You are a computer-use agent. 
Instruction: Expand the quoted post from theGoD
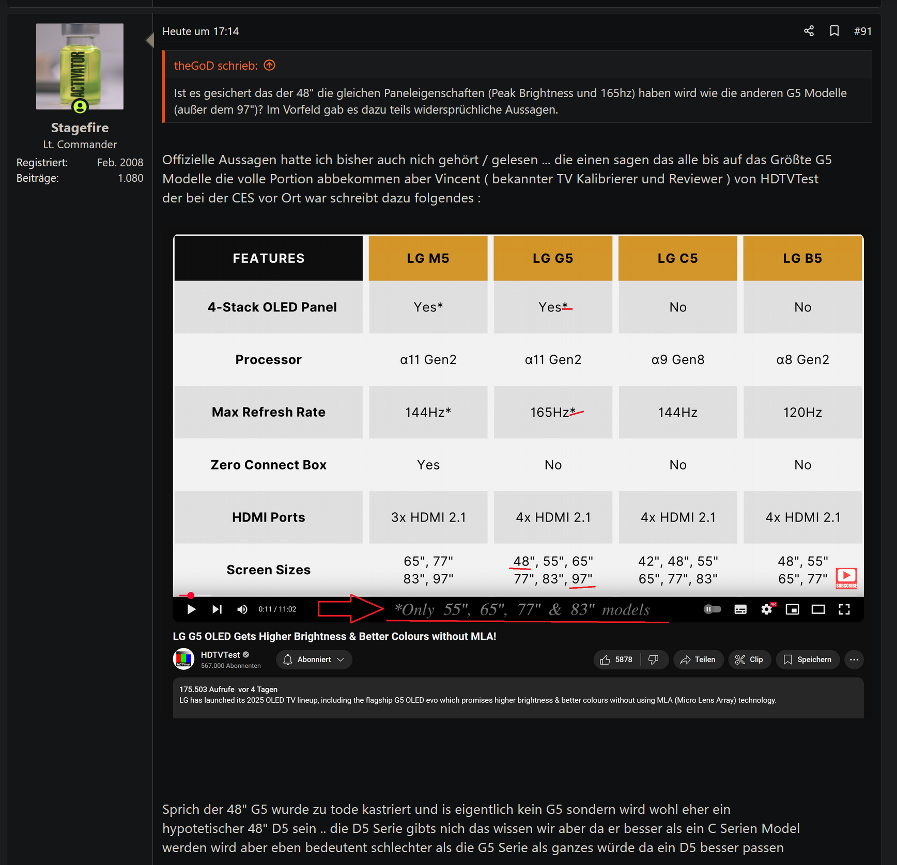tap(269, 65)
